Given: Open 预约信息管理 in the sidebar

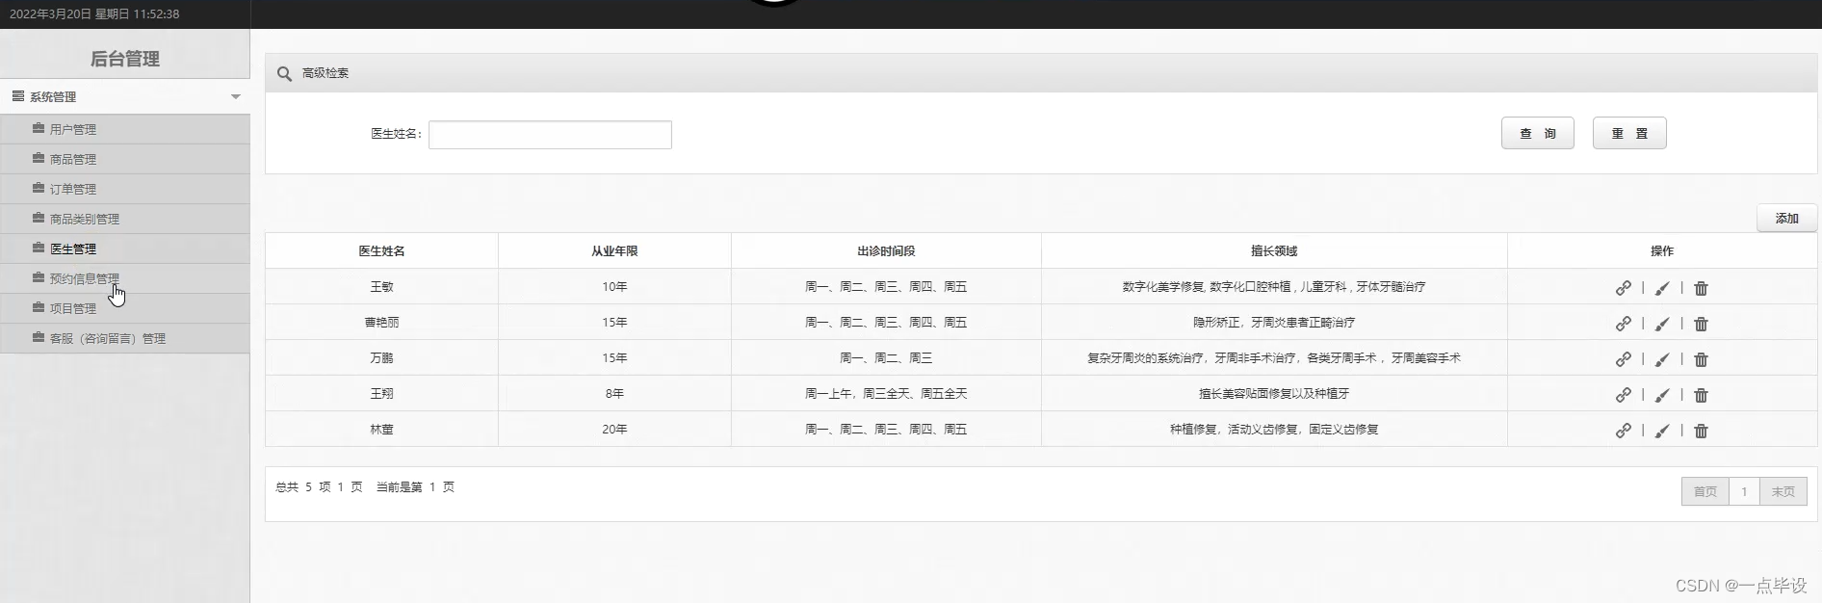Looking at the screenshot, I should (x=125, y=278).
